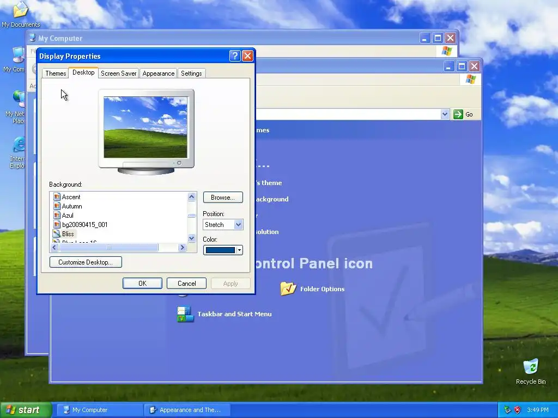Open the Position dropdown showing Stretch
Image resolution: width=558 pixels, height=418 pixels.
(223, 225)
